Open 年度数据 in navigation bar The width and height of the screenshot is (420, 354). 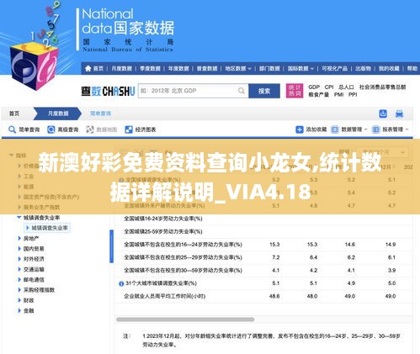(178, 68)
